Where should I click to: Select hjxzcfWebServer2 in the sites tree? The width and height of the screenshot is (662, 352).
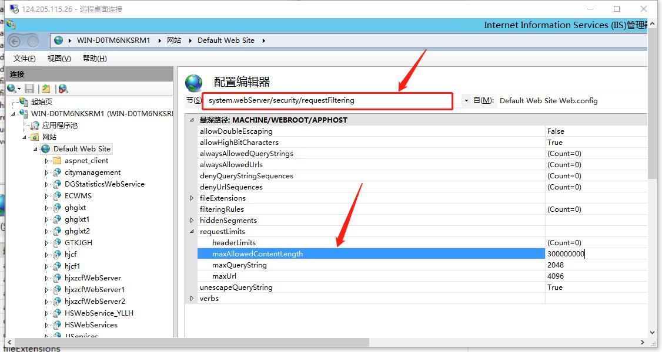point(95,302)
